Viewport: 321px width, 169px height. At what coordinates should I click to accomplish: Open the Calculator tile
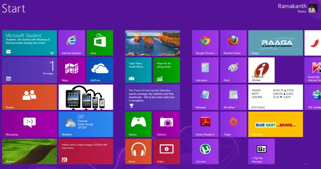tap(205, 70)
